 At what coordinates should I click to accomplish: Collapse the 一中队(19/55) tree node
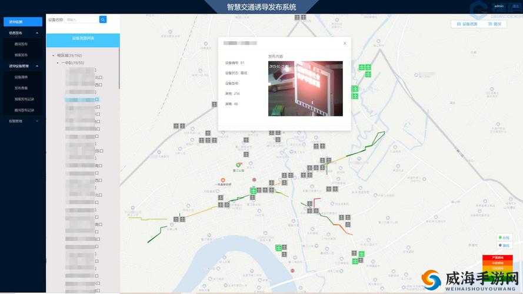click(58, 63)
